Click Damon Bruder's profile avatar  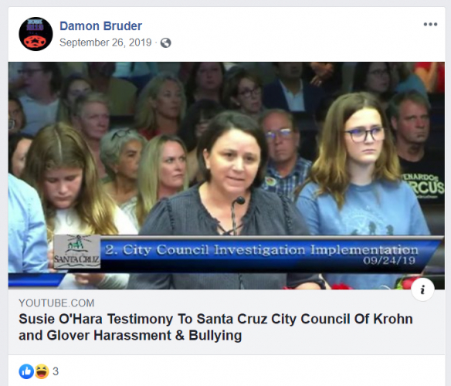(36, 34)
